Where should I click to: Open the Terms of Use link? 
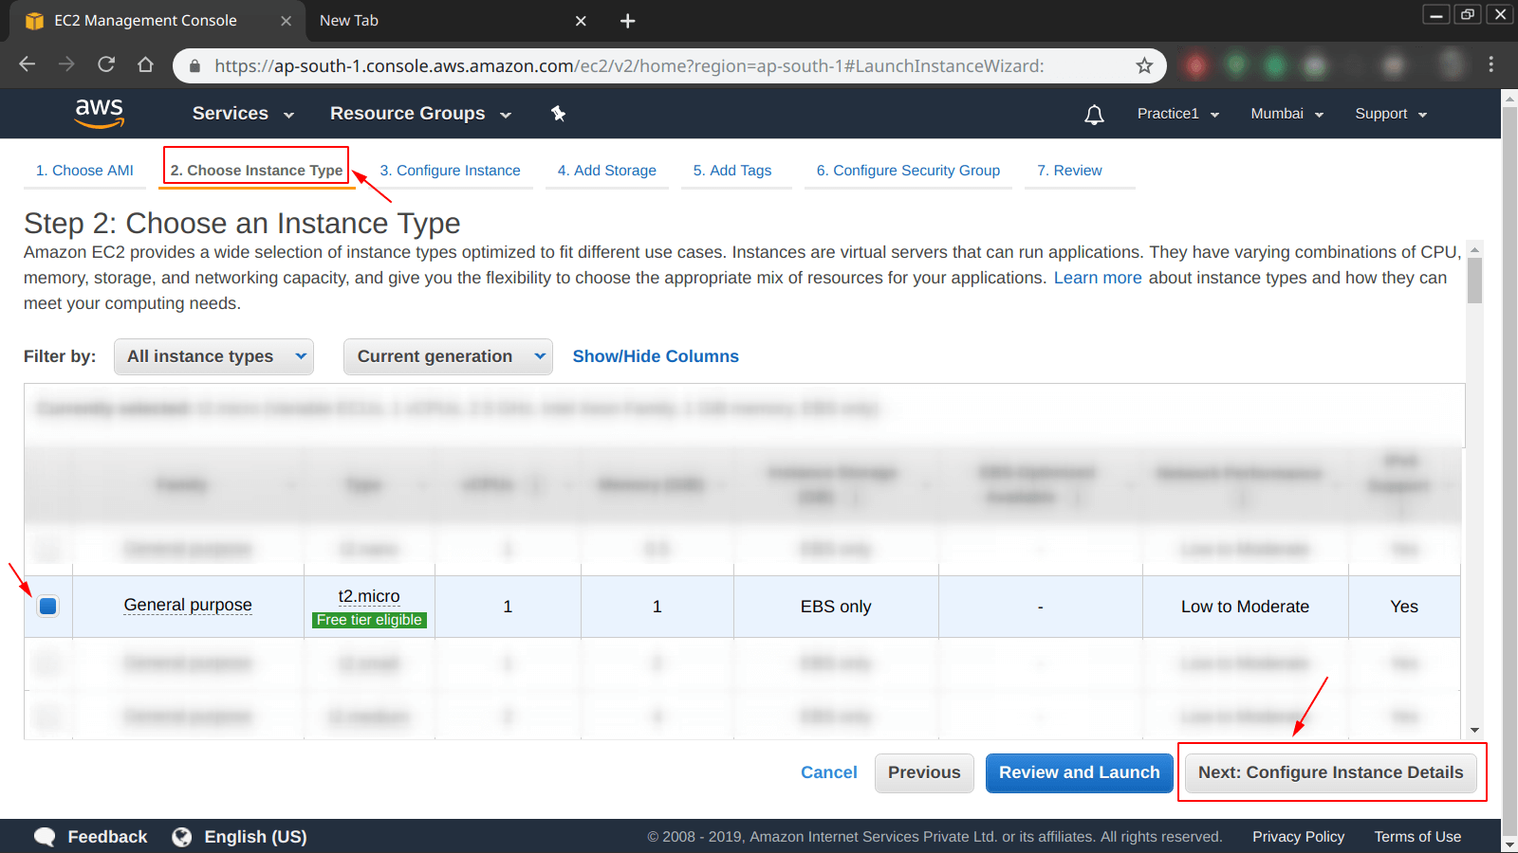click(x=1417, y=837)
